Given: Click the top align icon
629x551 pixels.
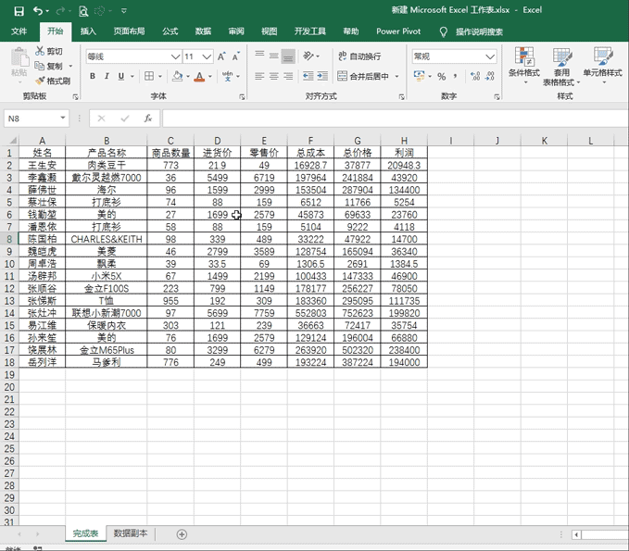Looking at the screenshot, I should [x=259, y=56].
